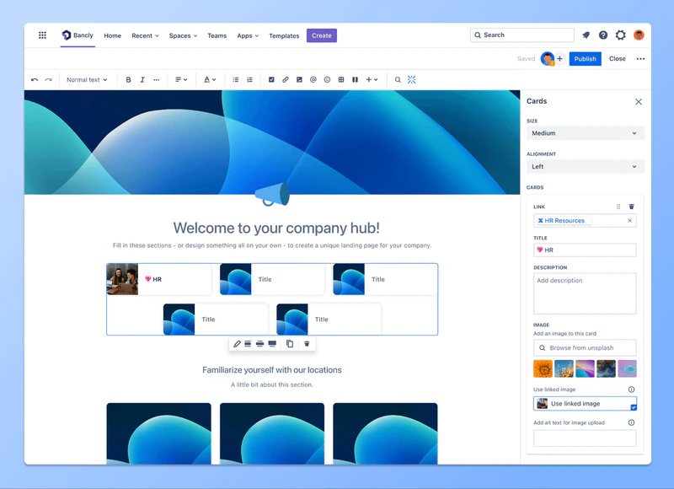Open the app switcher grid icon
This screenshot has height=489, width=674.
(42, 35)
